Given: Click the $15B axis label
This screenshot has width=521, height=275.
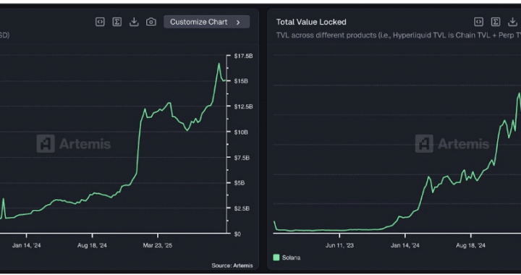Looking at the screenshot, I should pyautogui.click(x=241, y=81).
